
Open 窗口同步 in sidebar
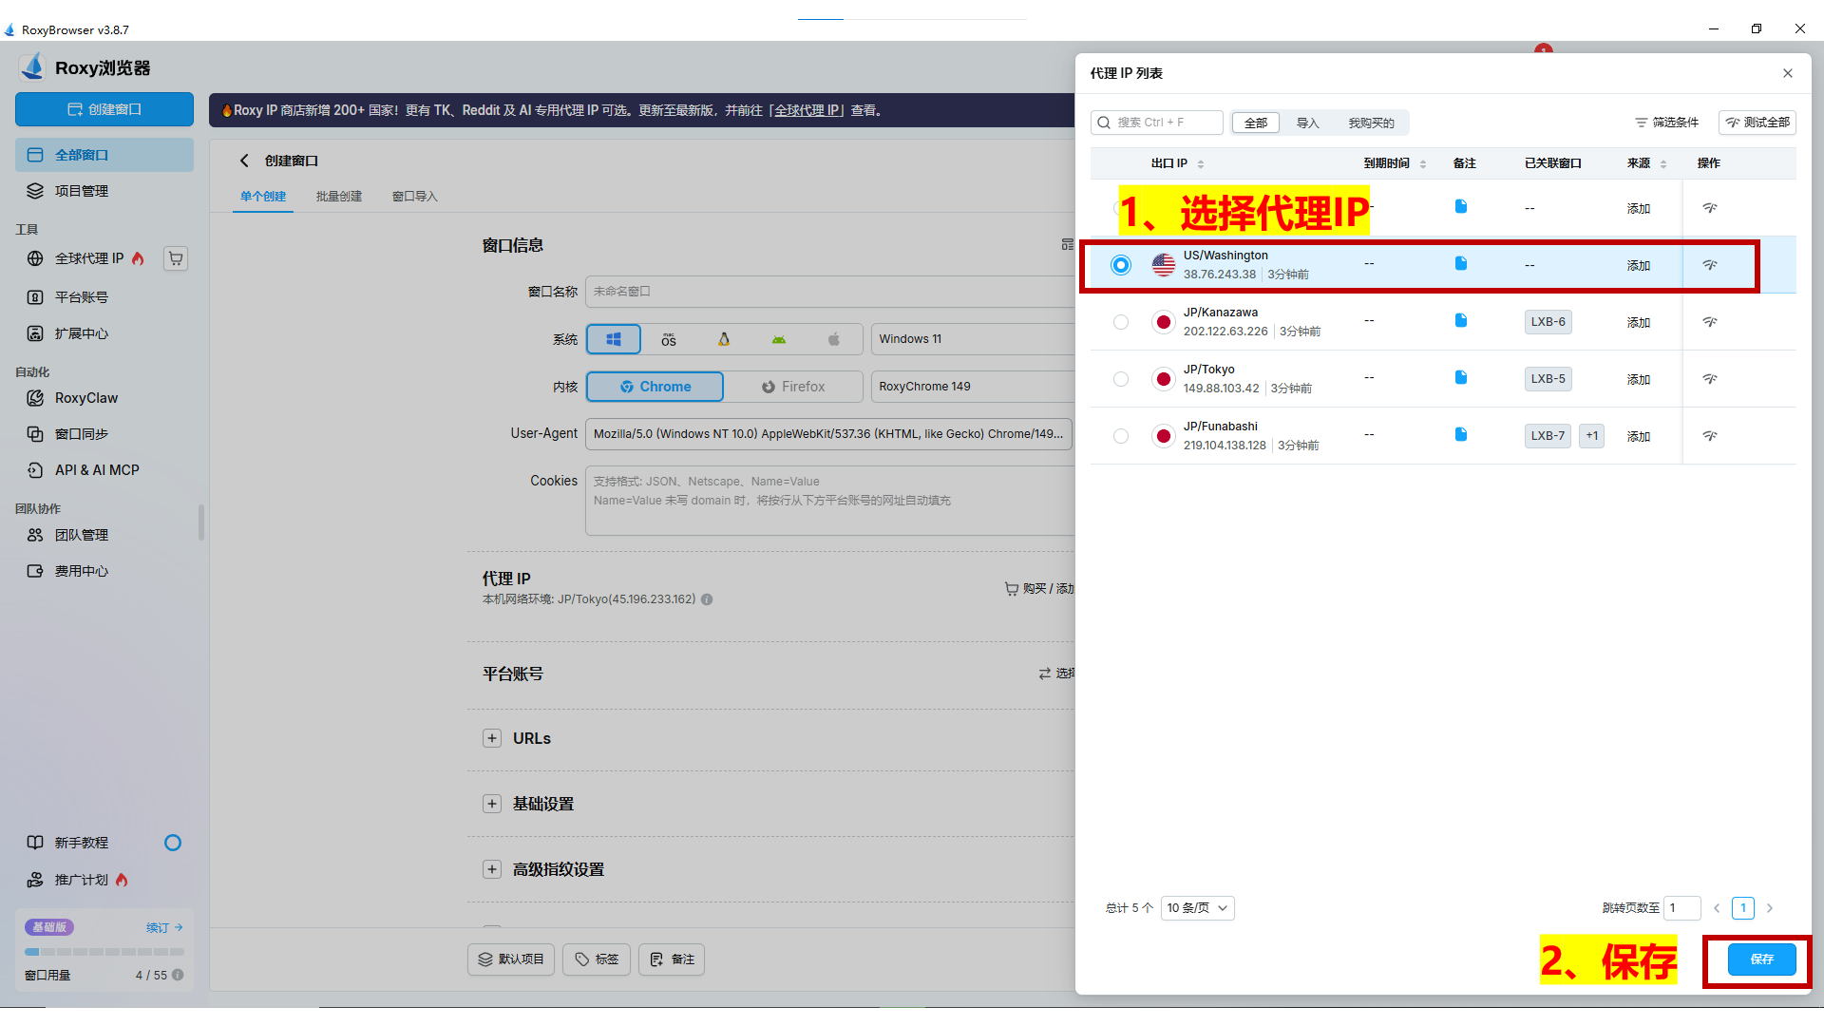point(104,434)
